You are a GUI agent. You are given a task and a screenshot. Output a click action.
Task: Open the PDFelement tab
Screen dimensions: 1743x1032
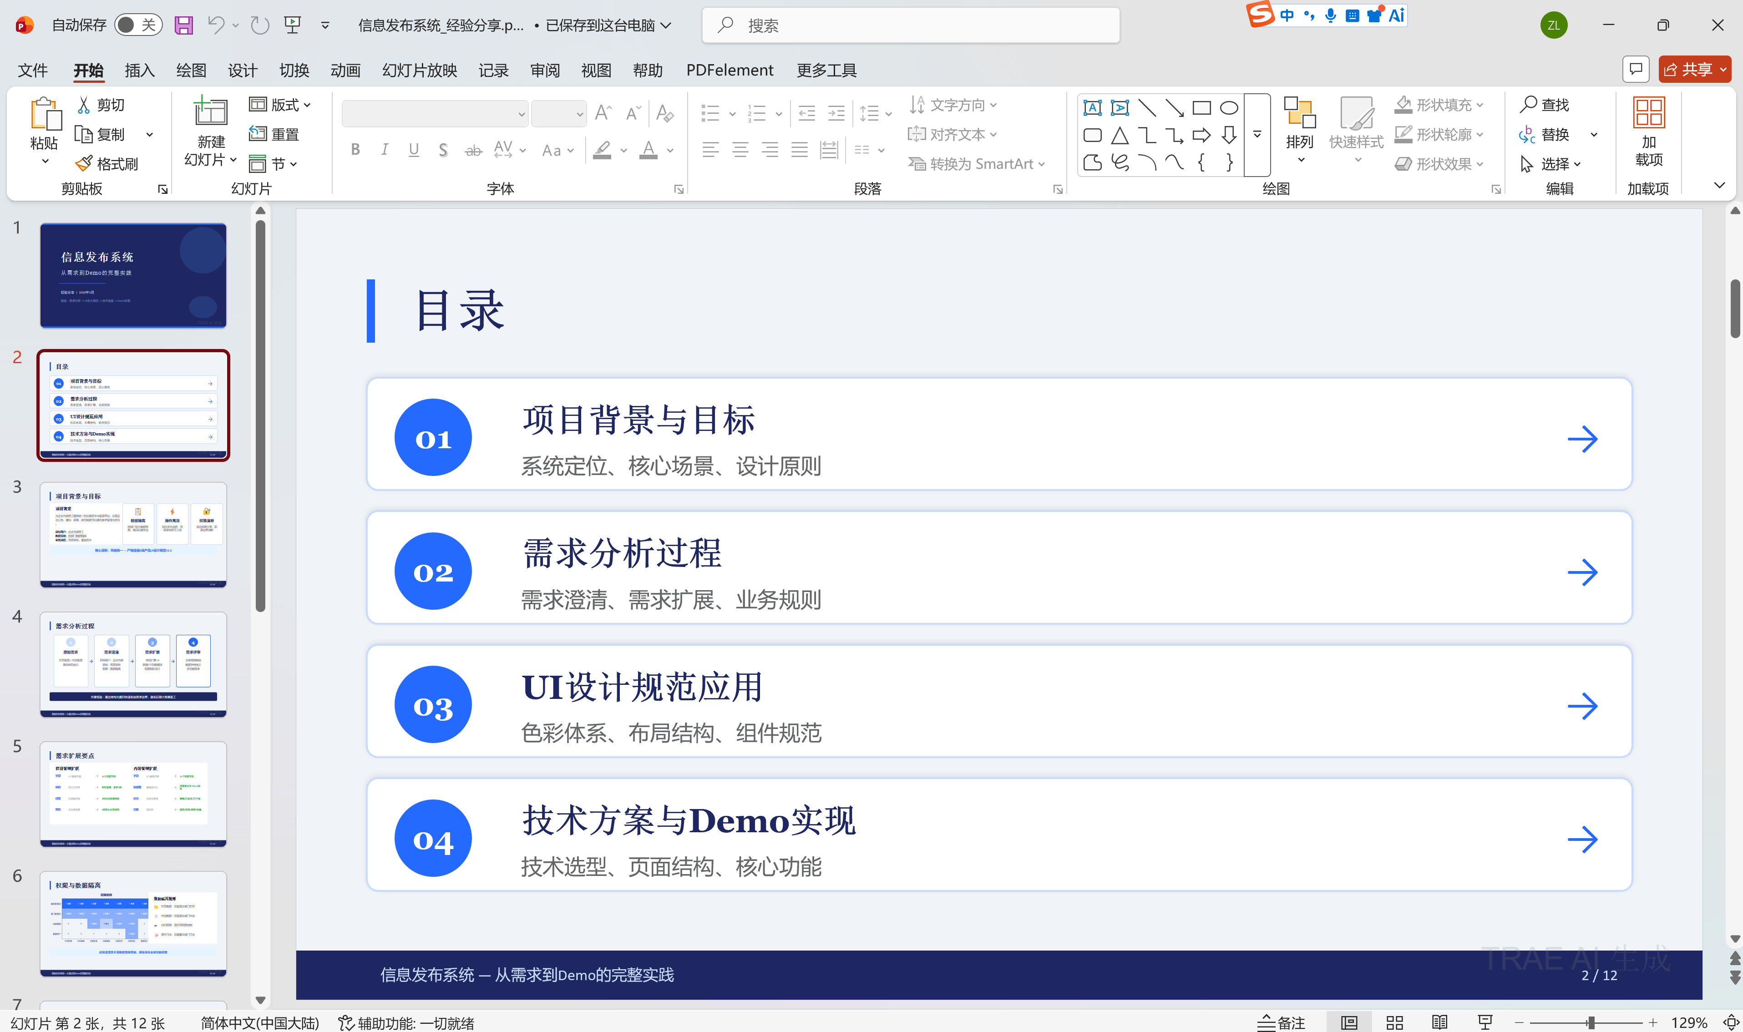click(730, 70)
